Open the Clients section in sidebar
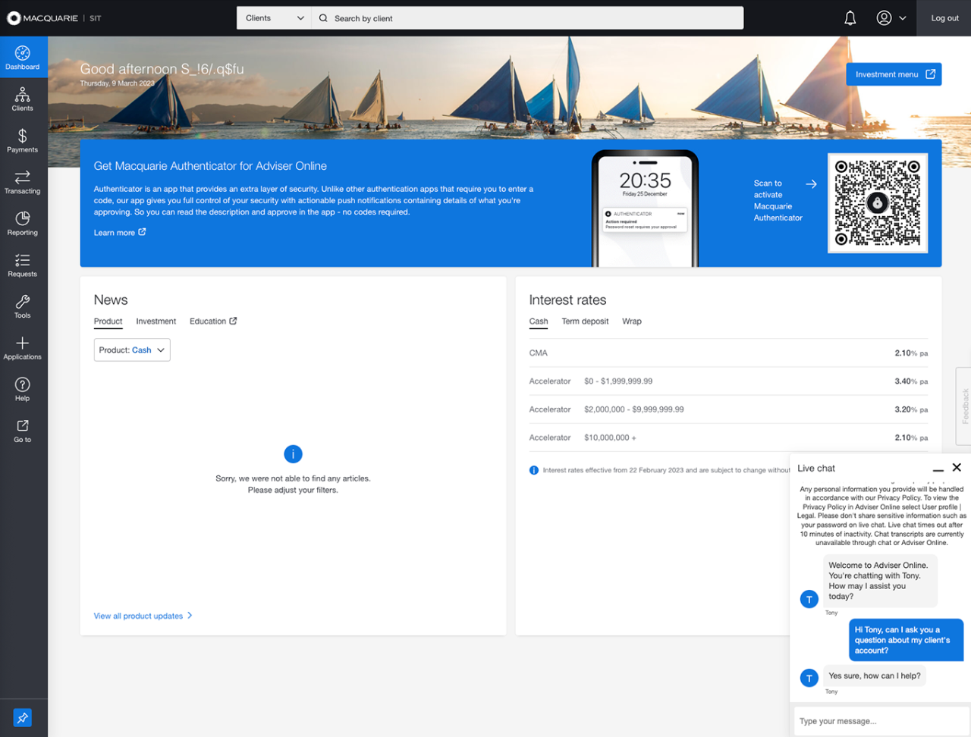The height and width of the screenshot is (737, 971). 23,99
